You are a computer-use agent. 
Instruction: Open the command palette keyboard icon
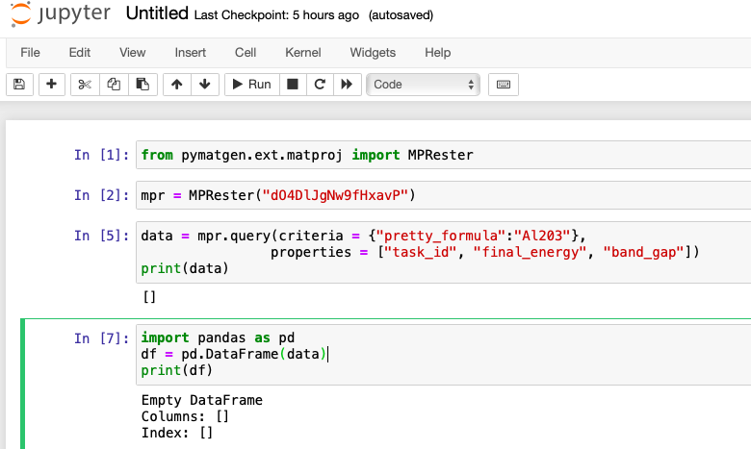504,85
